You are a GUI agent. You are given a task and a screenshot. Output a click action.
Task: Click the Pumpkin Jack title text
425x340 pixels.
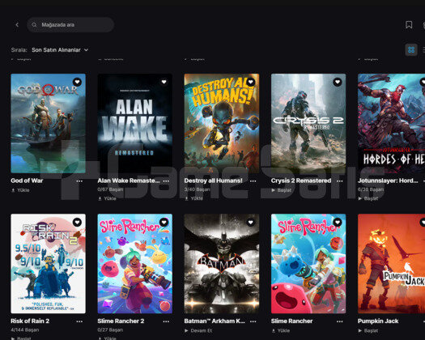[x=378, y=321]
